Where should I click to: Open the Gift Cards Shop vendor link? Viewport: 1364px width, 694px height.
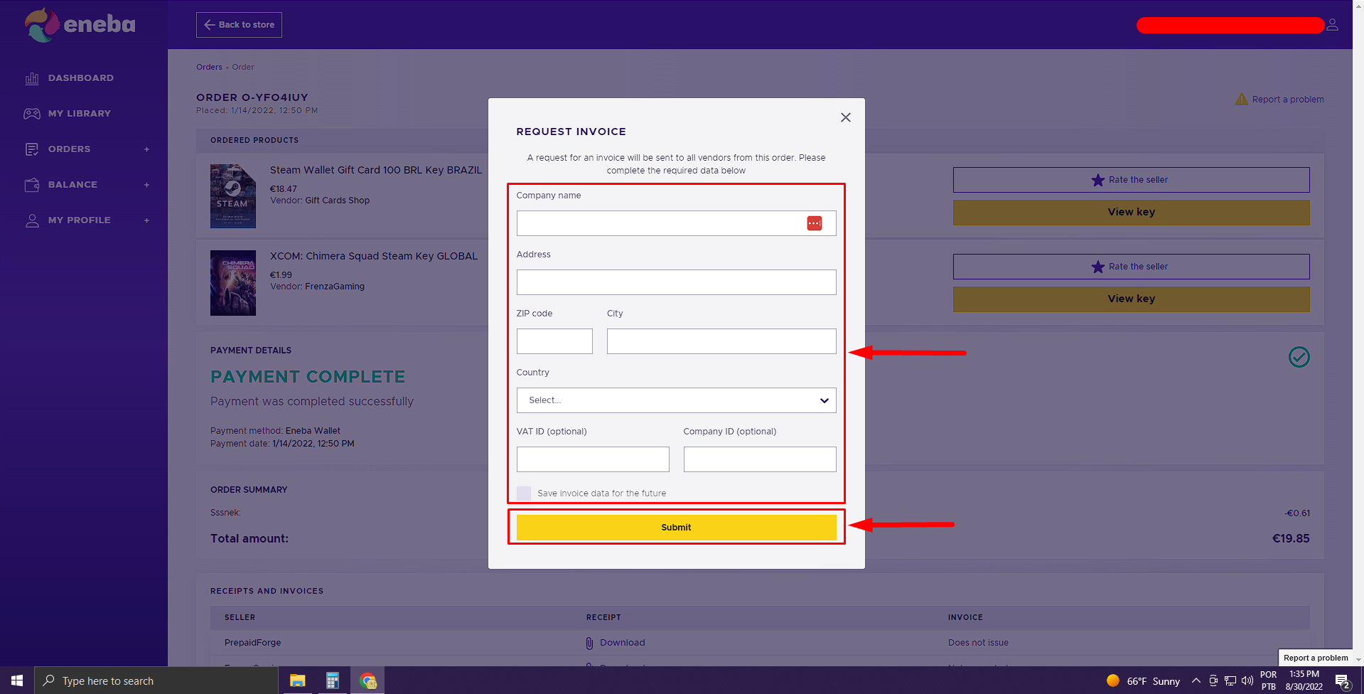[338, 201]
